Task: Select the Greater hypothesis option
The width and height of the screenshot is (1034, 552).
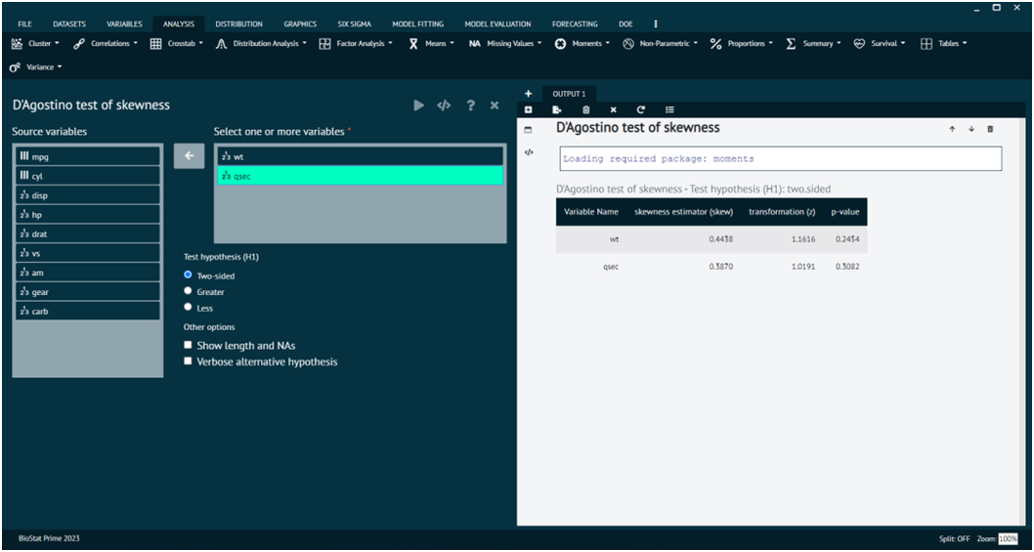Action: 188,291
